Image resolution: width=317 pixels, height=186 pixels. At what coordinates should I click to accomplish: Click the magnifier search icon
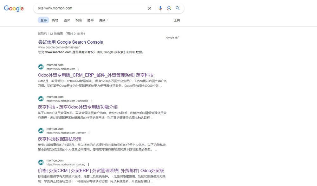178,8
